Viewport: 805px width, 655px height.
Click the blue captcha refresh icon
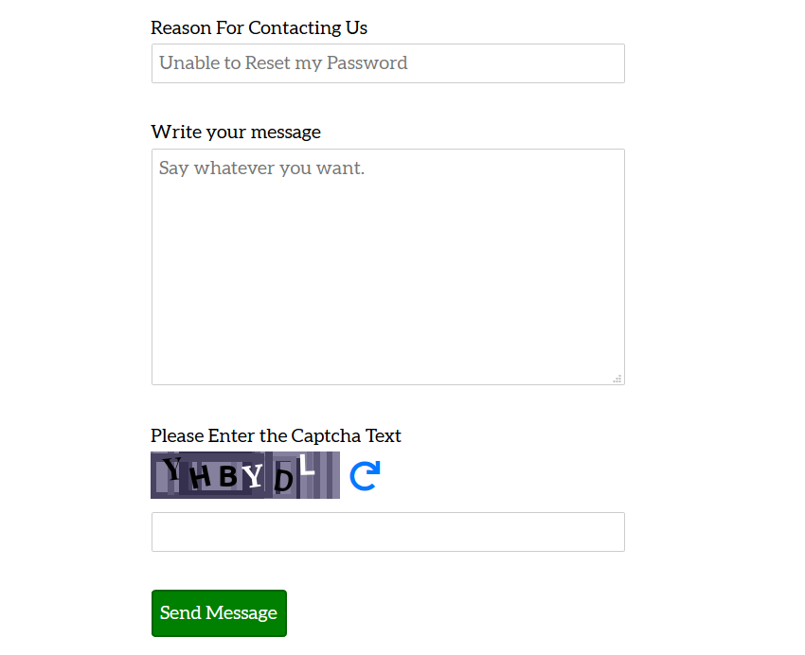click(x=365, y=475)
